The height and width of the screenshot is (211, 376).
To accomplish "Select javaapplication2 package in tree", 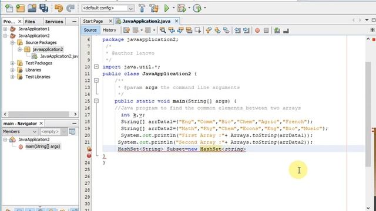I will point(48,49).
